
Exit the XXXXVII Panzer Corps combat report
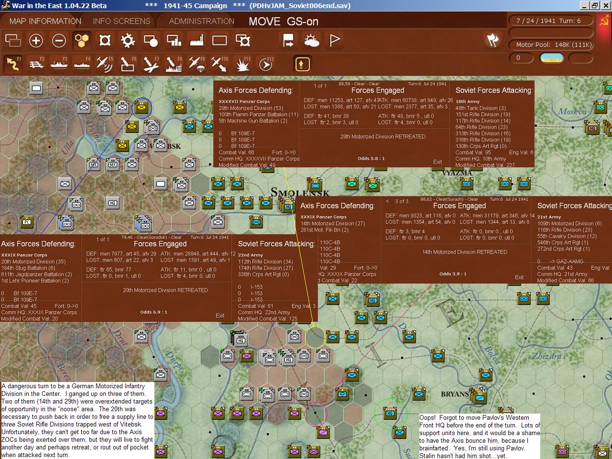coord(437,162)
